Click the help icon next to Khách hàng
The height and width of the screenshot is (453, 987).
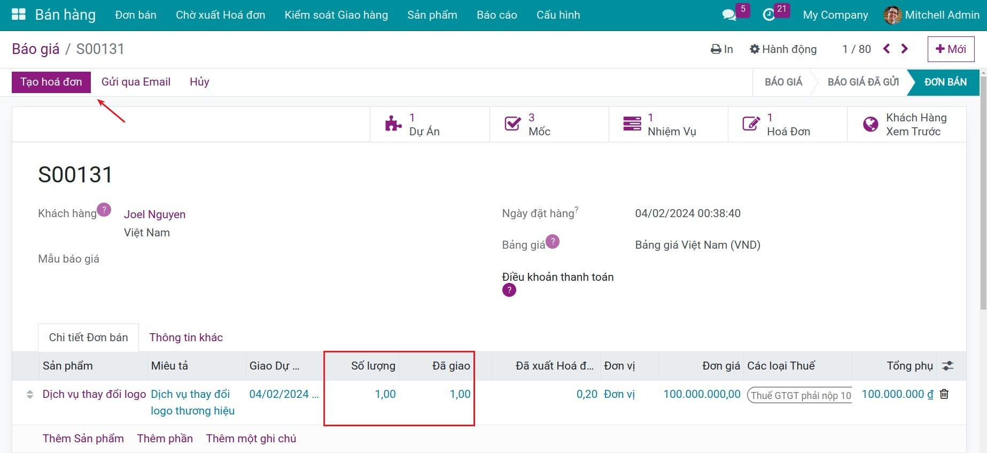point(104,210)
